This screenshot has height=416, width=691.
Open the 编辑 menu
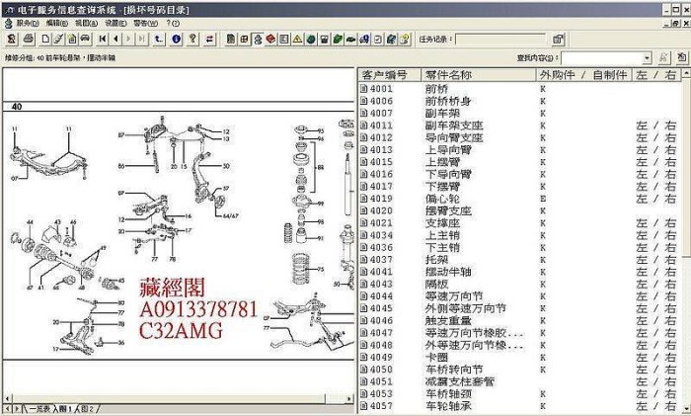(x=56, y=22)
